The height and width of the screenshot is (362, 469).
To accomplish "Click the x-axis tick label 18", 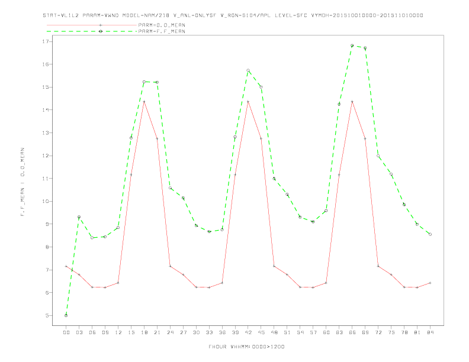I will [x=144, y=332].
